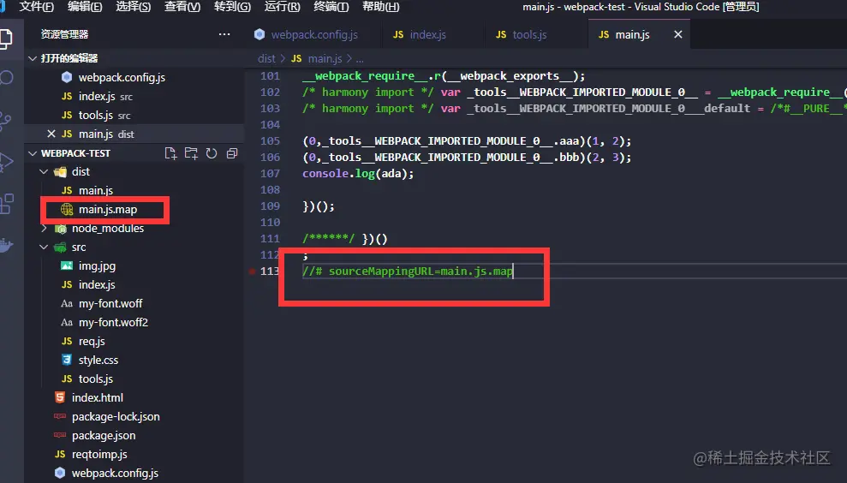Screen dimensions: 847x483
Task: Open the Source Control activity bar icon
Action: [4, 121]
